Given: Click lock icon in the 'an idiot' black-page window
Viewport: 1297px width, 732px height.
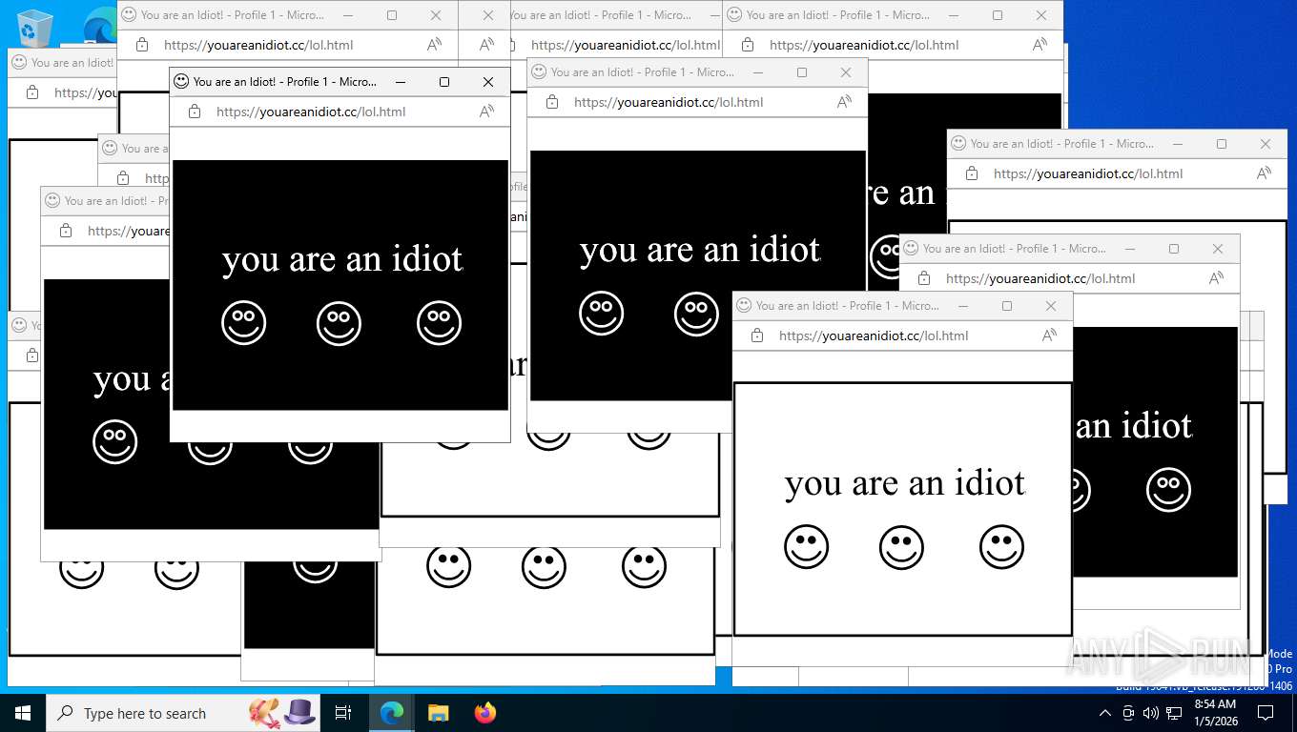Looking at the screenshot, I should [924, 278].
